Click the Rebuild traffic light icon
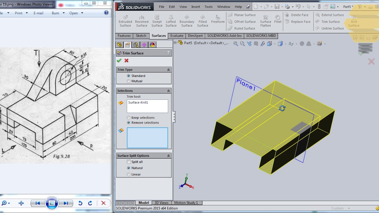The image size is (379, 213). click(x=319, y=7)
